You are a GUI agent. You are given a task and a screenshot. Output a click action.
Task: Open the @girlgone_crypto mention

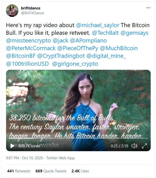click(75, 63)
